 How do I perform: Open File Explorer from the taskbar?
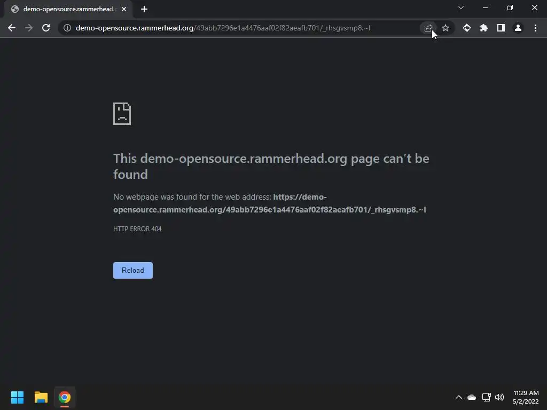click(x=41, y=397)
